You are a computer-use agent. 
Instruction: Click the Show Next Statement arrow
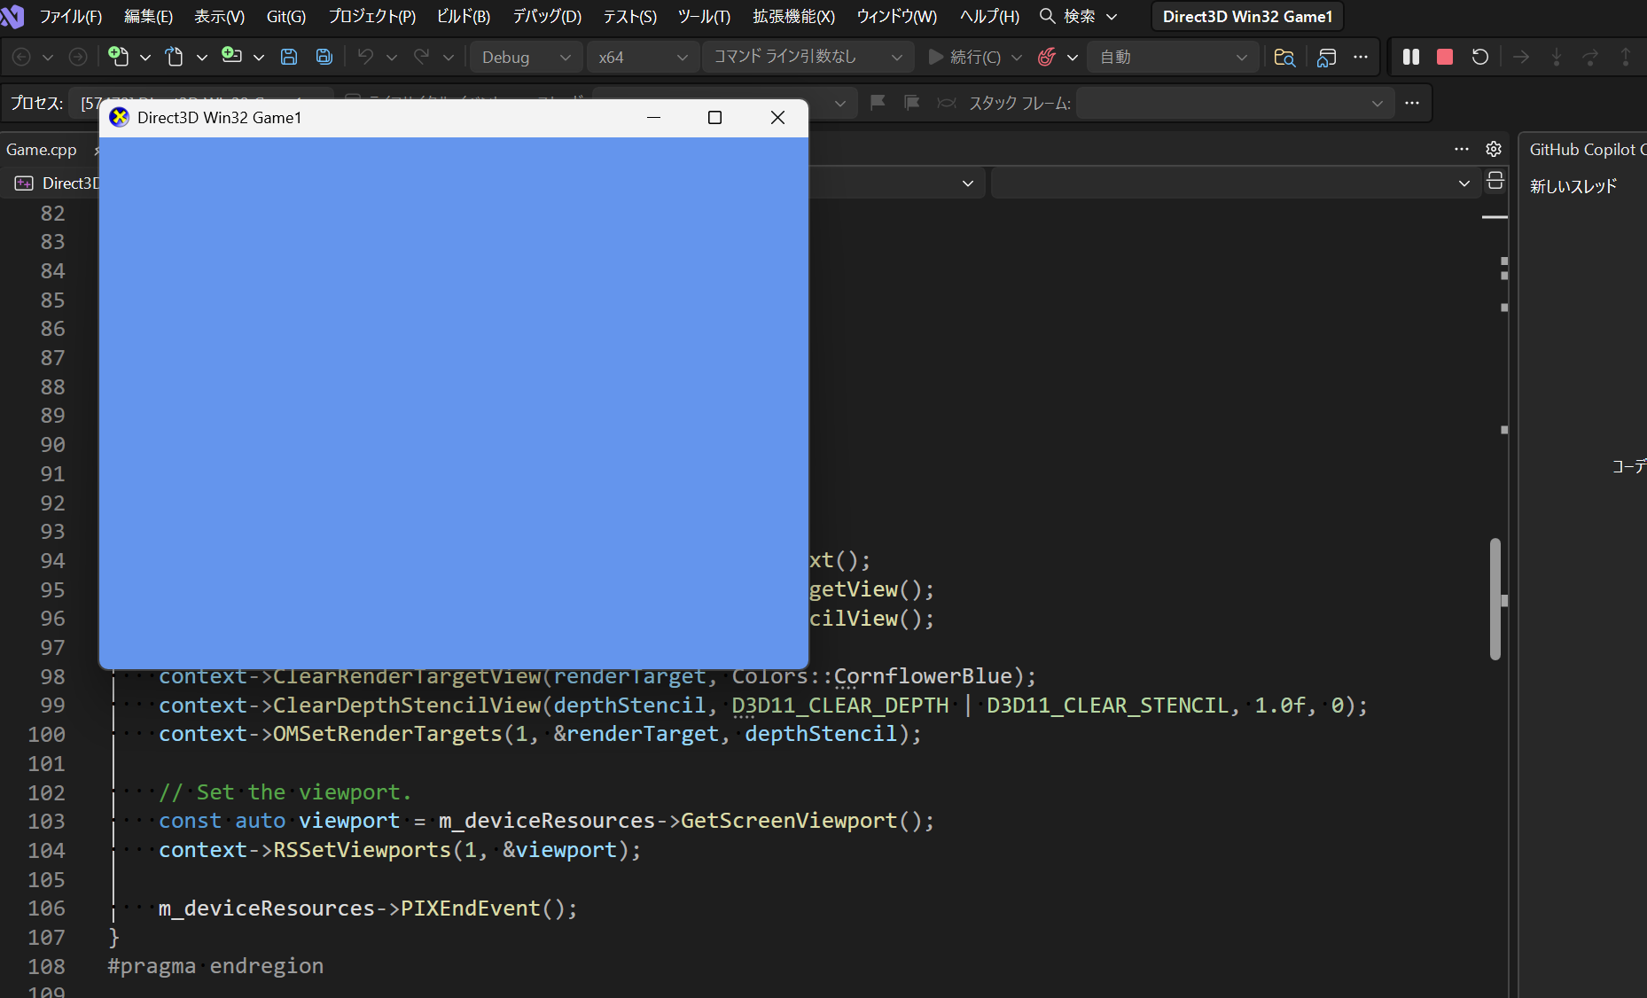point(1521,57)
